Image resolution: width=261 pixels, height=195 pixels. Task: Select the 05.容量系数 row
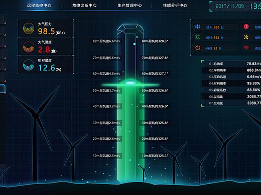(231, 90)
